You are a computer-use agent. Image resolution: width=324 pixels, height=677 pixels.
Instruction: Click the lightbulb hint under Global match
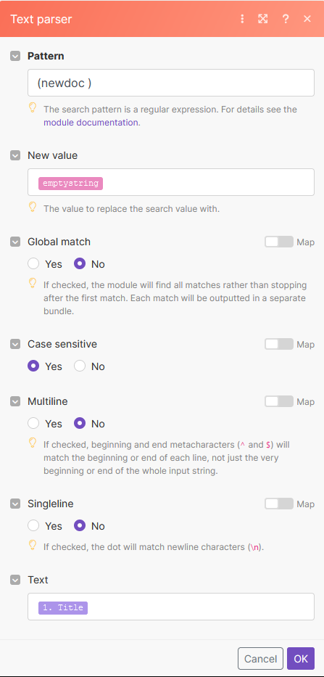[x=33, y=284]
